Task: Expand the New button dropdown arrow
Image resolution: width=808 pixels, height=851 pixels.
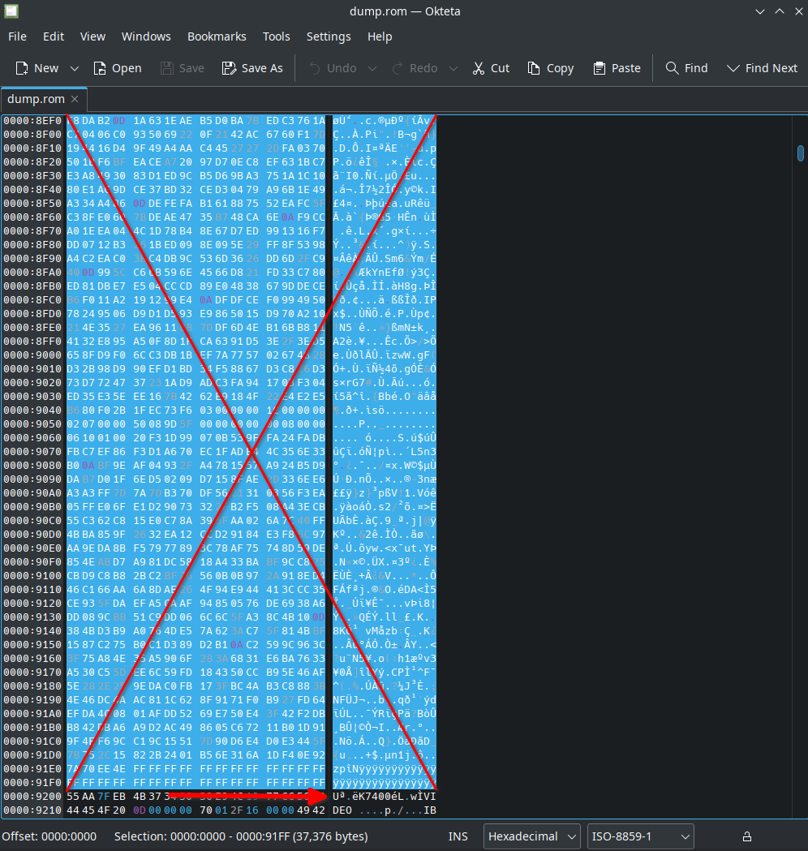Action: tap(75, 68)
